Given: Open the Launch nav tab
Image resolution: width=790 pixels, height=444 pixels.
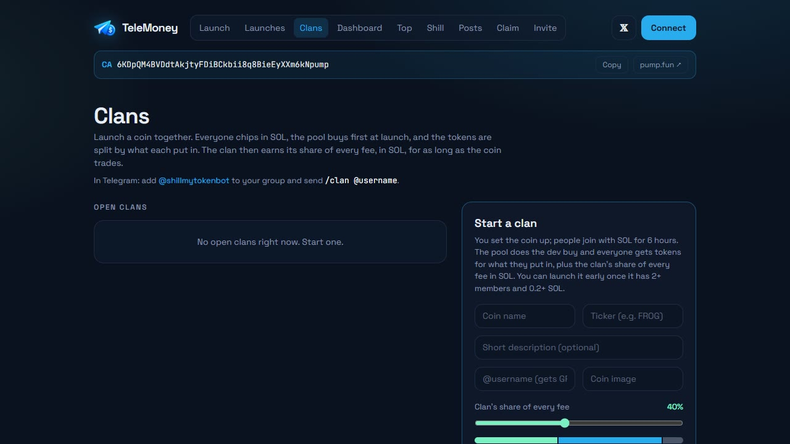Looking at the screenshot, I should pos(214,28).
